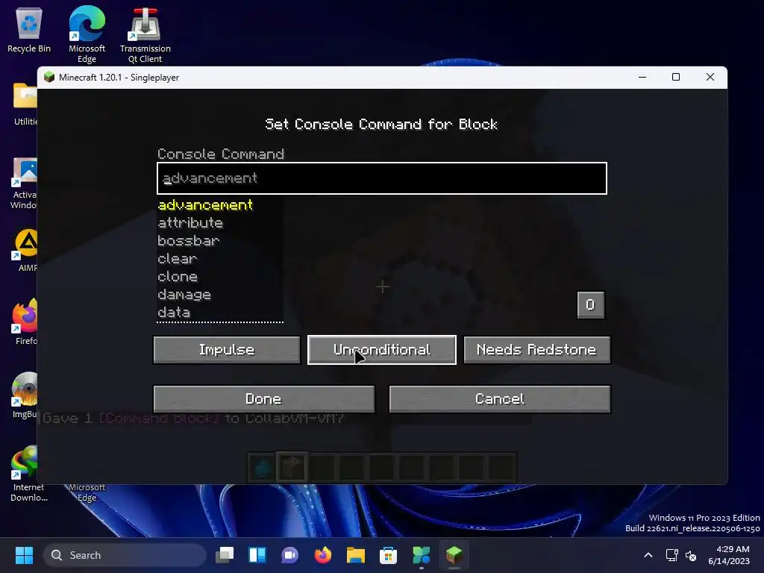This screenshot has width=764, height=573.
Task: Open the Windows Start menu
Action: point(24,555)
